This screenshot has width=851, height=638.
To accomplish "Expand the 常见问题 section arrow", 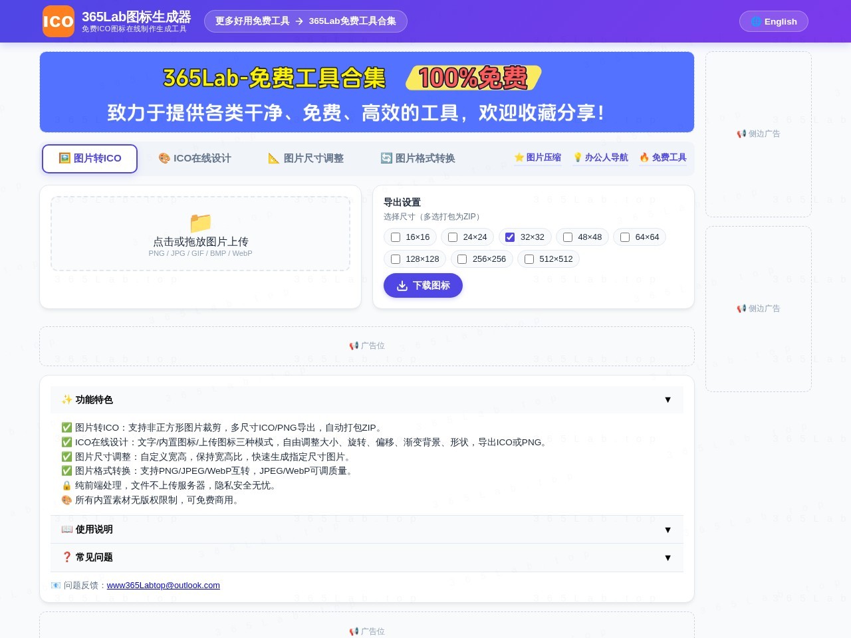I will point(668,558).
